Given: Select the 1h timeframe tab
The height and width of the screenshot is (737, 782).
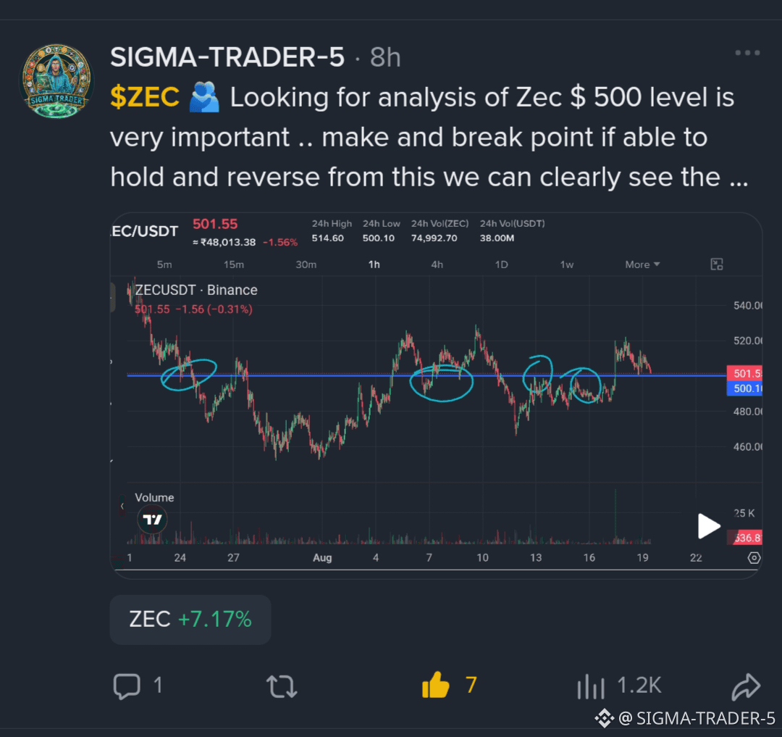Looking at the screenshot, I should [x=374, y=265].
